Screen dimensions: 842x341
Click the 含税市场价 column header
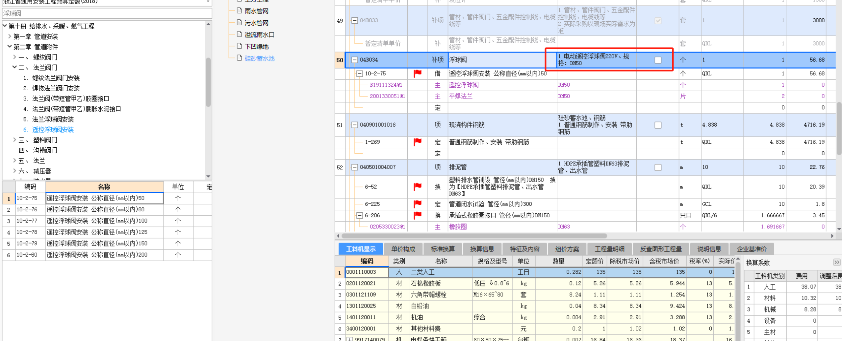click(664, 261)
